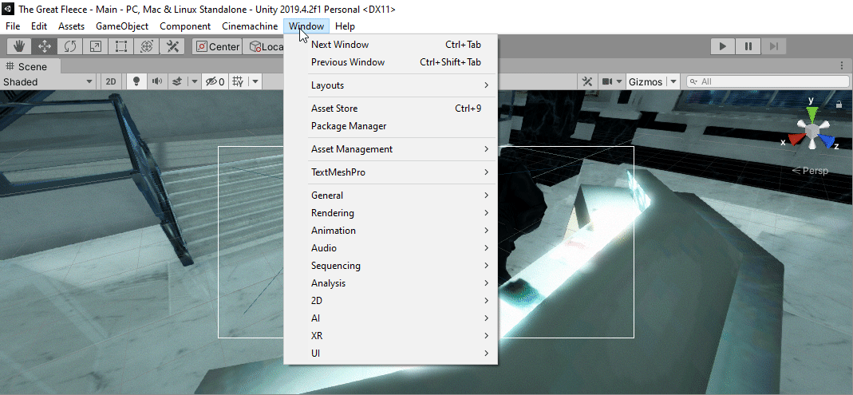Image resolution: width=853 pixels, height=395 pixels.
Task: Click the scene search field
Action: [x=768, y=81]
